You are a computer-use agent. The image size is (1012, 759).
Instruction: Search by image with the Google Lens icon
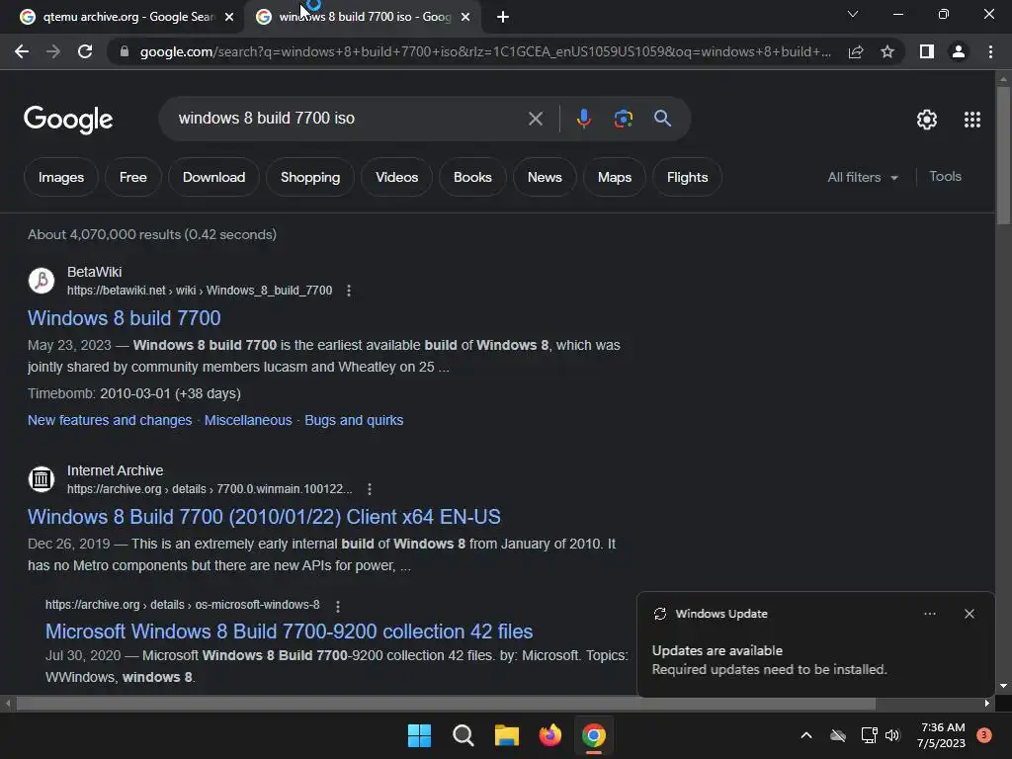[623, 119]
